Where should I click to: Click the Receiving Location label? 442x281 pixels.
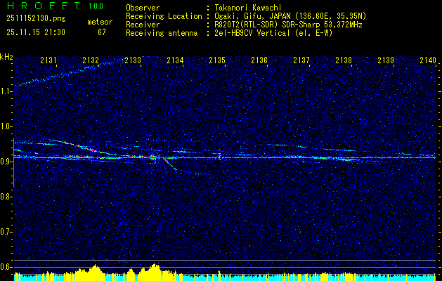164,16
